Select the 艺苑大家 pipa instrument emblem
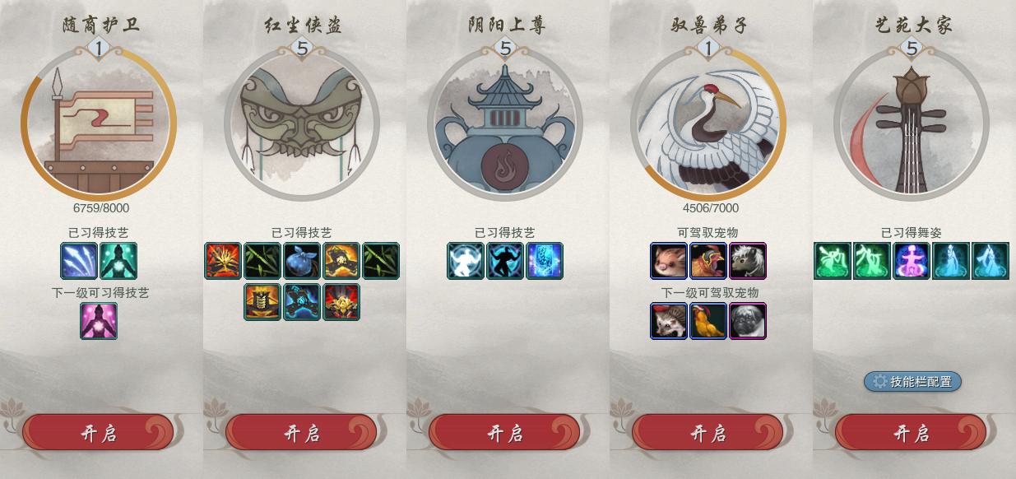This screenshot has height=479, width=1016. coord(912,123)
